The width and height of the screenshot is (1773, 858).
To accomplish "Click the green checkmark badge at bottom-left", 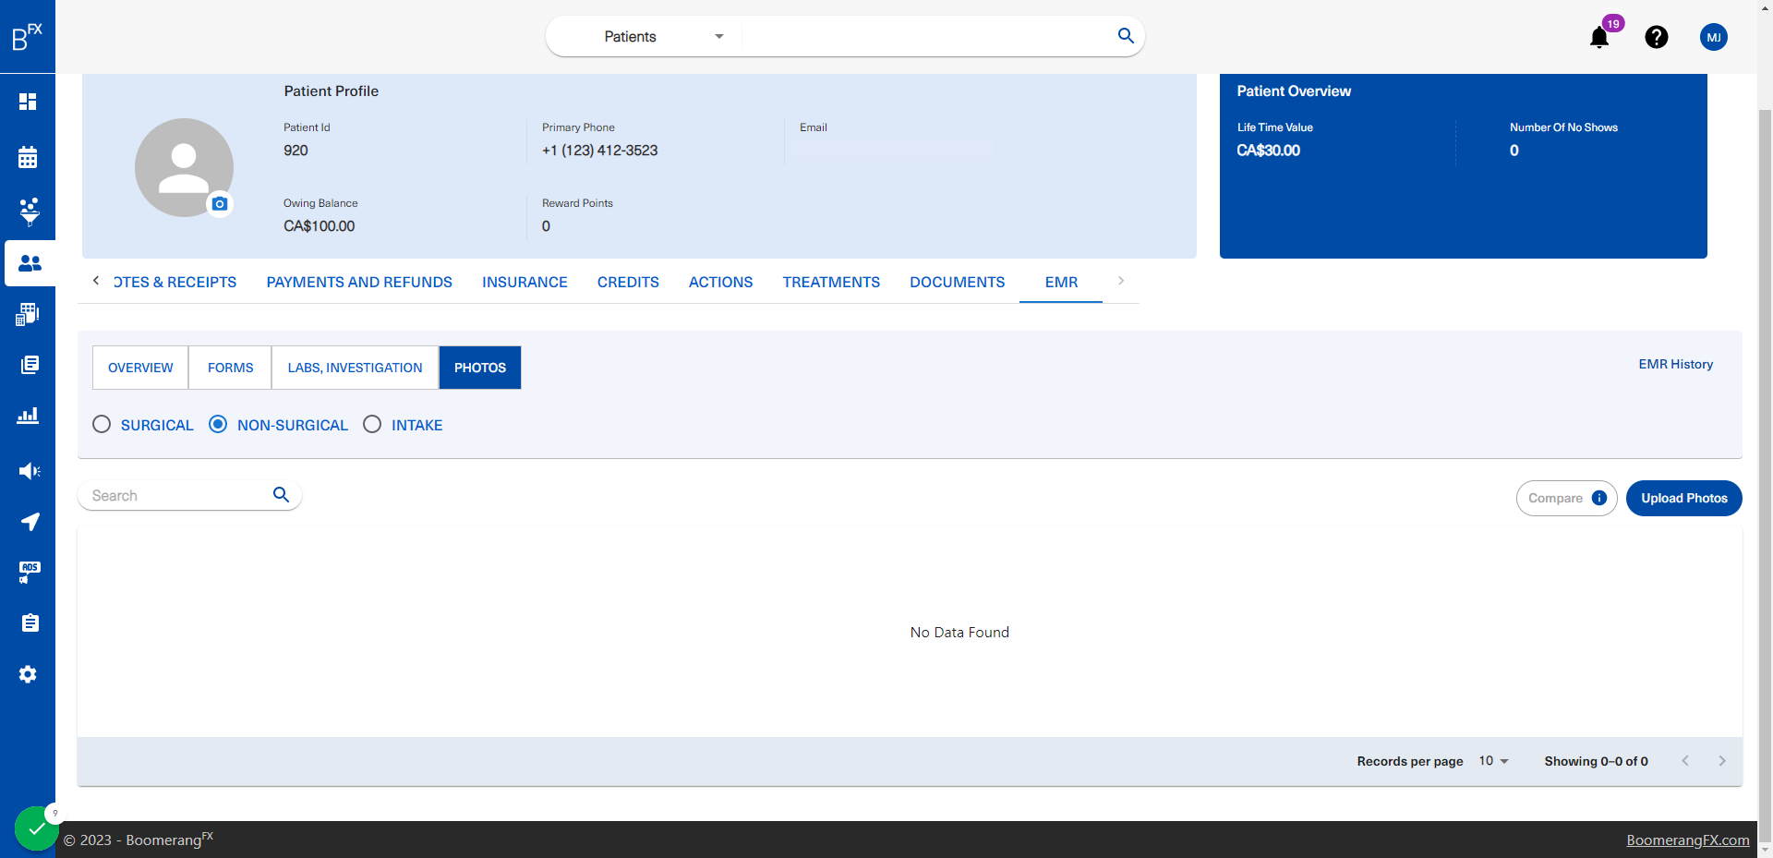I will pos(37,828).
